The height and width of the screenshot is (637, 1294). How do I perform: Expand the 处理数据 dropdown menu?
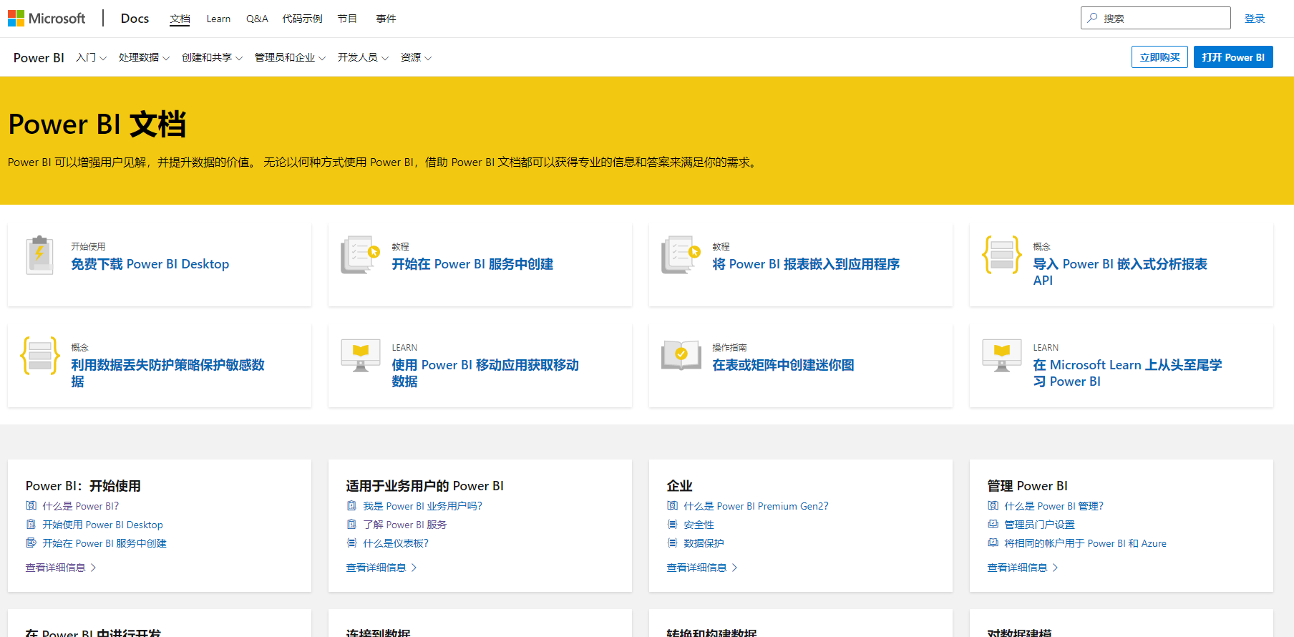click(x=144, y=58)
